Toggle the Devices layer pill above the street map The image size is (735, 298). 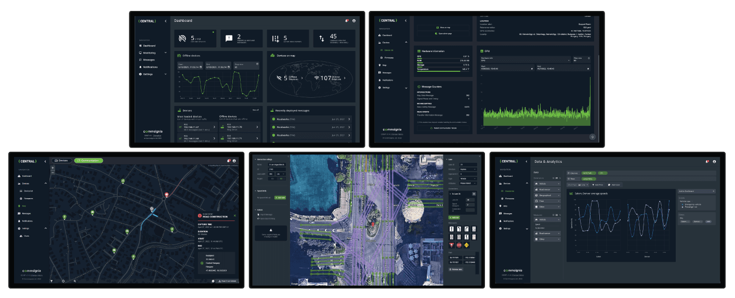tap(61, 161)
